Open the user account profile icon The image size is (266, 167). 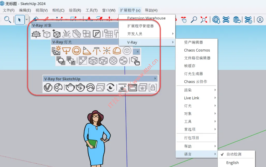pyautogui.click(x=260, y=20)
